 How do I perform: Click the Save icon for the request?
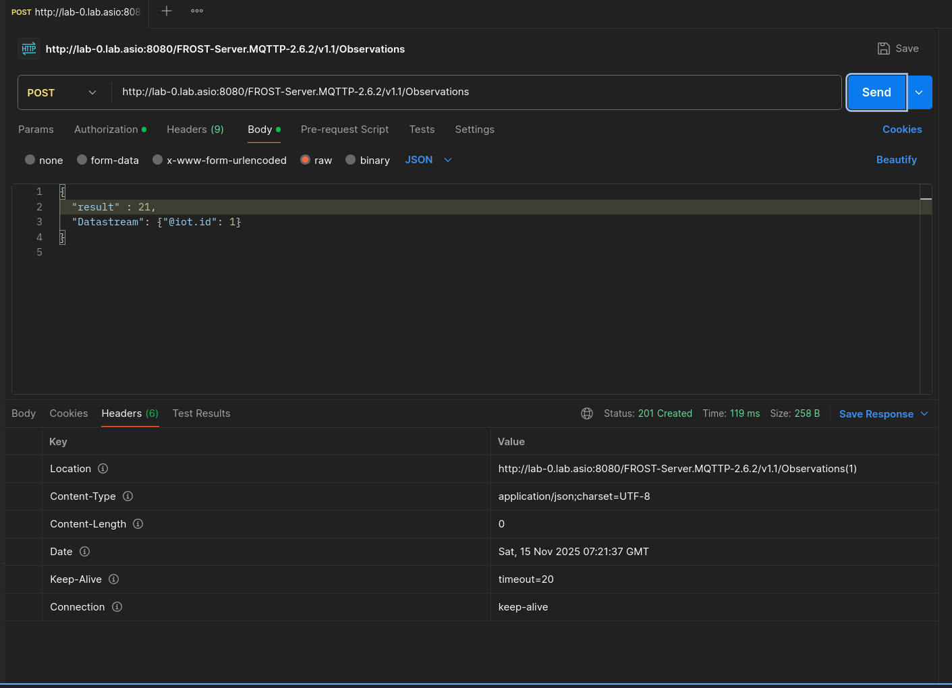tap(884, 49)
